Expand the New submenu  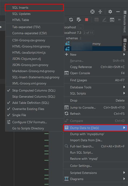(96, 55)
